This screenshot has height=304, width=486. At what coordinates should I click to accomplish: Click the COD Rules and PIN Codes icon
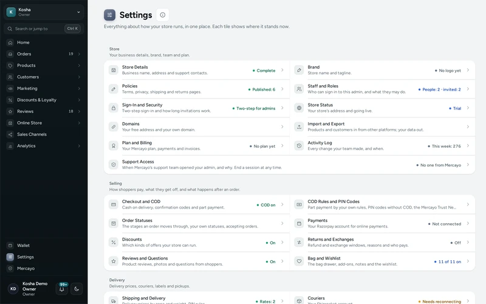tap(299, 204)
